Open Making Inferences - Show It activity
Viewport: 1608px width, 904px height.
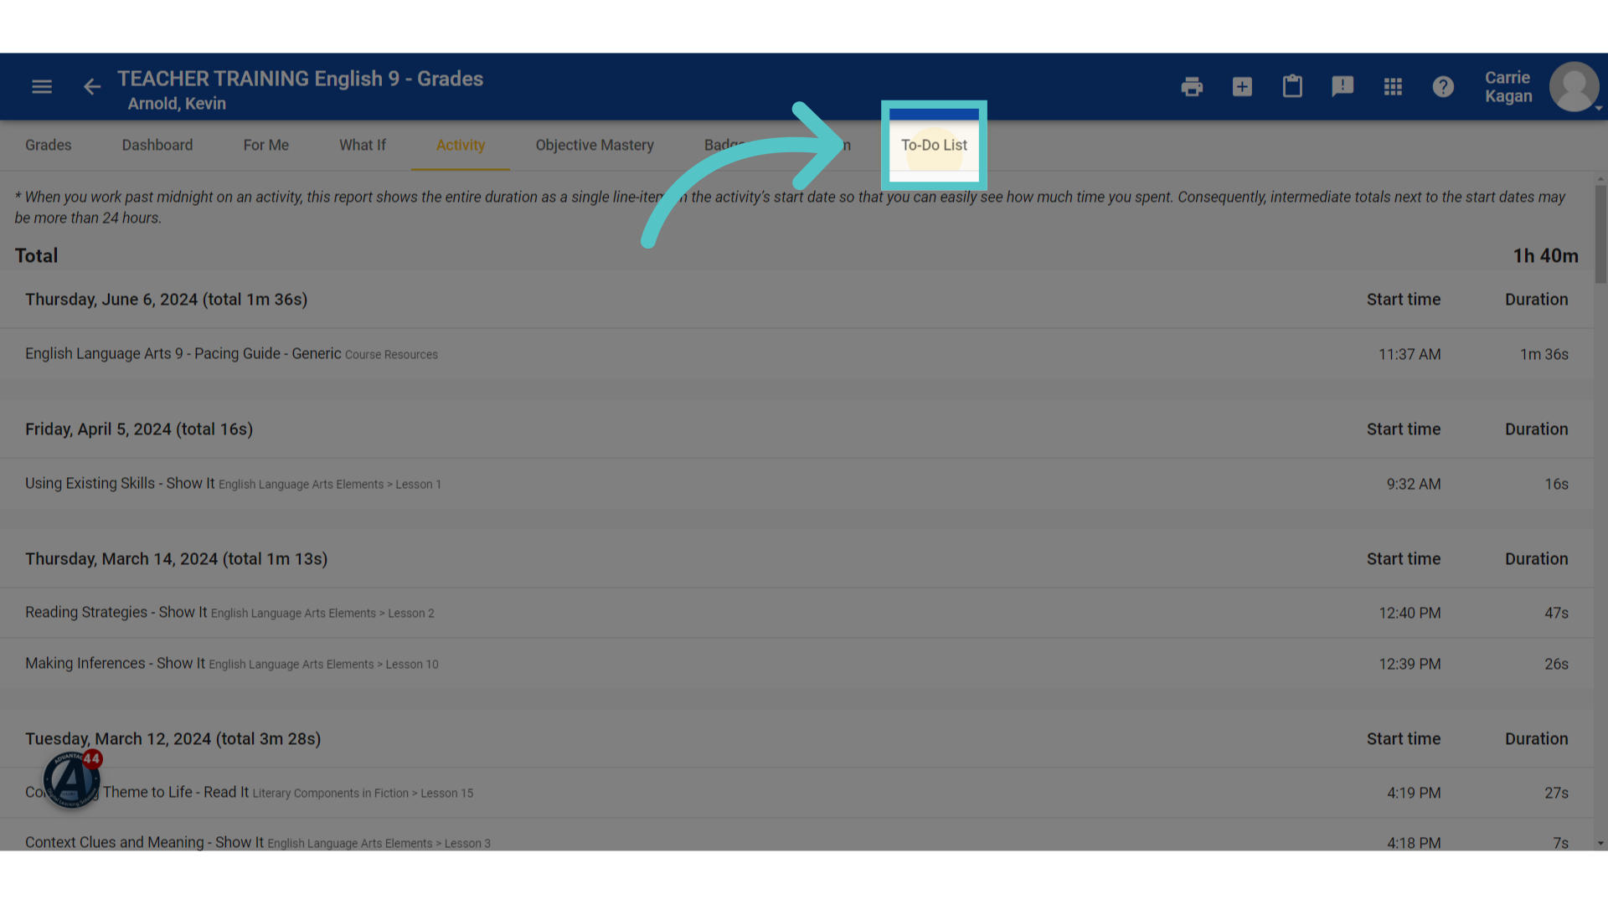point(116,664)
